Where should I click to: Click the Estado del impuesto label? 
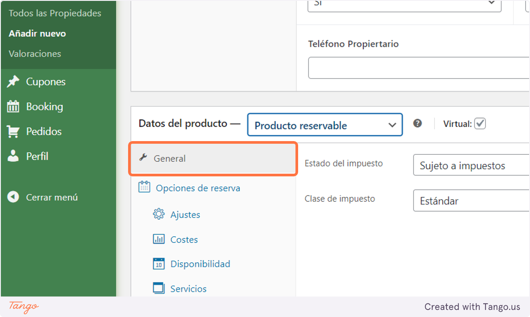344,163
